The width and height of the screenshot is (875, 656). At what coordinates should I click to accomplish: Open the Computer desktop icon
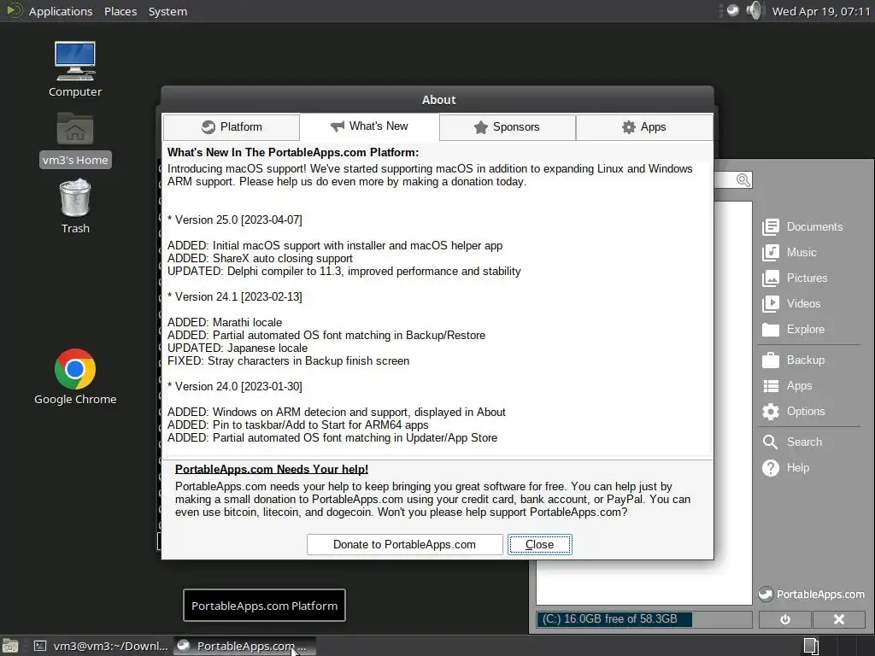[x=75, y=69]
